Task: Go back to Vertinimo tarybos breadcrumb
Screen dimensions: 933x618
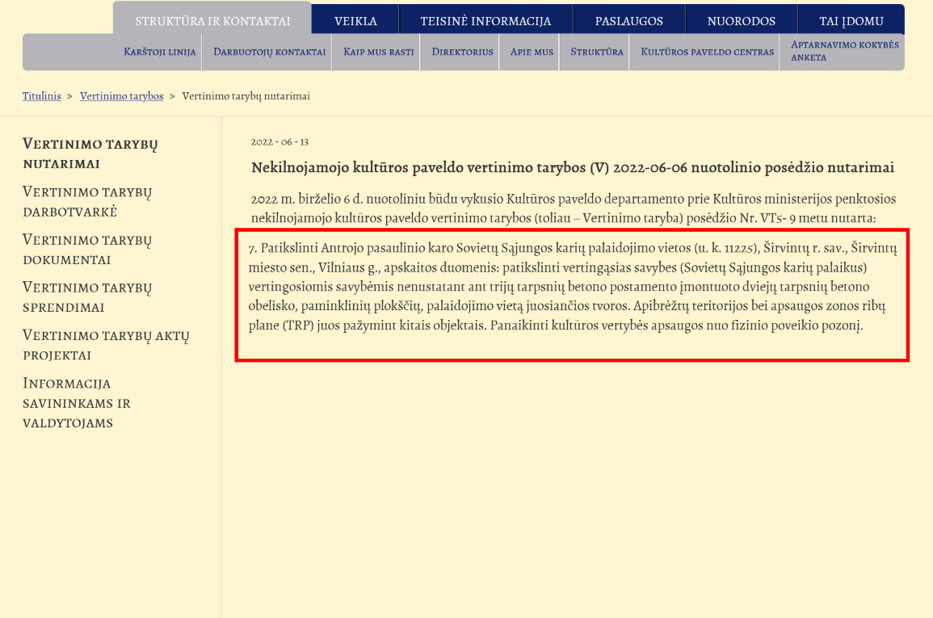Action: point(121,96)
